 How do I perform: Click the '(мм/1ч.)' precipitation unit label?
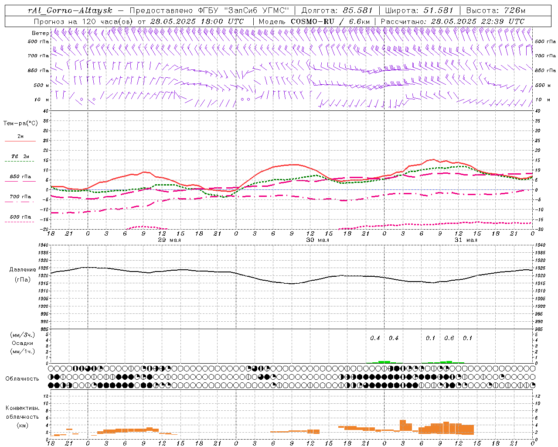[22, 351]
